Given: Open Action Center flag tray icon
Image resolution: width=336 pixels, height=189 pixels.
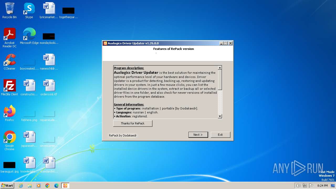Looking at the screenshot, I should click(311, 186).
